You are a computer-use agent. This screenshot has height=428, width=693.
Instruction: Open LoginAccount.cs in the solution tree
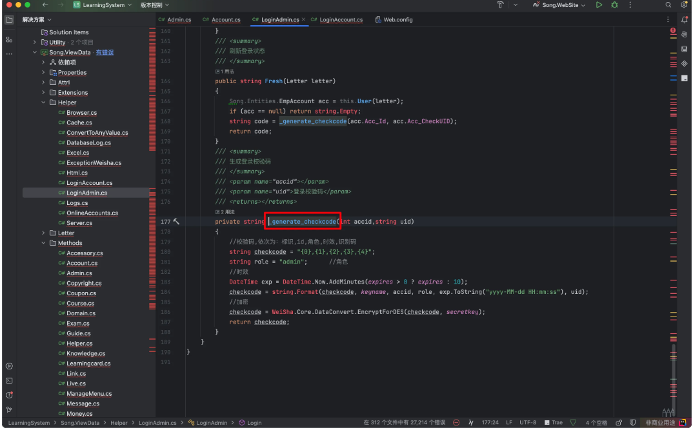coord(89,183)
